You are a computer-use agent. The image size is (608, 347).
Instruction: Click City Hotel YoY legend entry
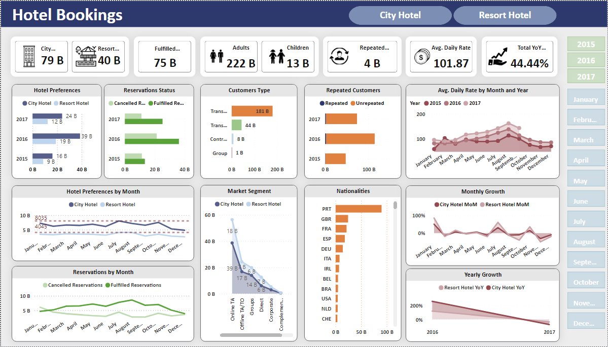[506, 287]
